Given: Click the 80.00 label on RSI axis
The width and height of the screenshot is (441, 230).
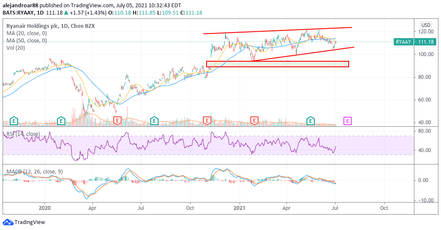Looking at the screenshot, I should point(424,131).
